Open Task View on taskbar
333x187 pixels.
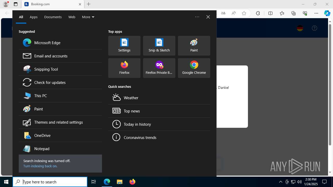click(x=94, y=182)
